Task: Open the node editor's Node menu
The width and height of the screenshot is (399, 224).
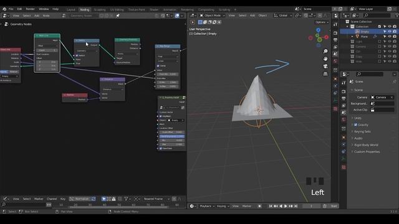Action: (x=46, y=16)
